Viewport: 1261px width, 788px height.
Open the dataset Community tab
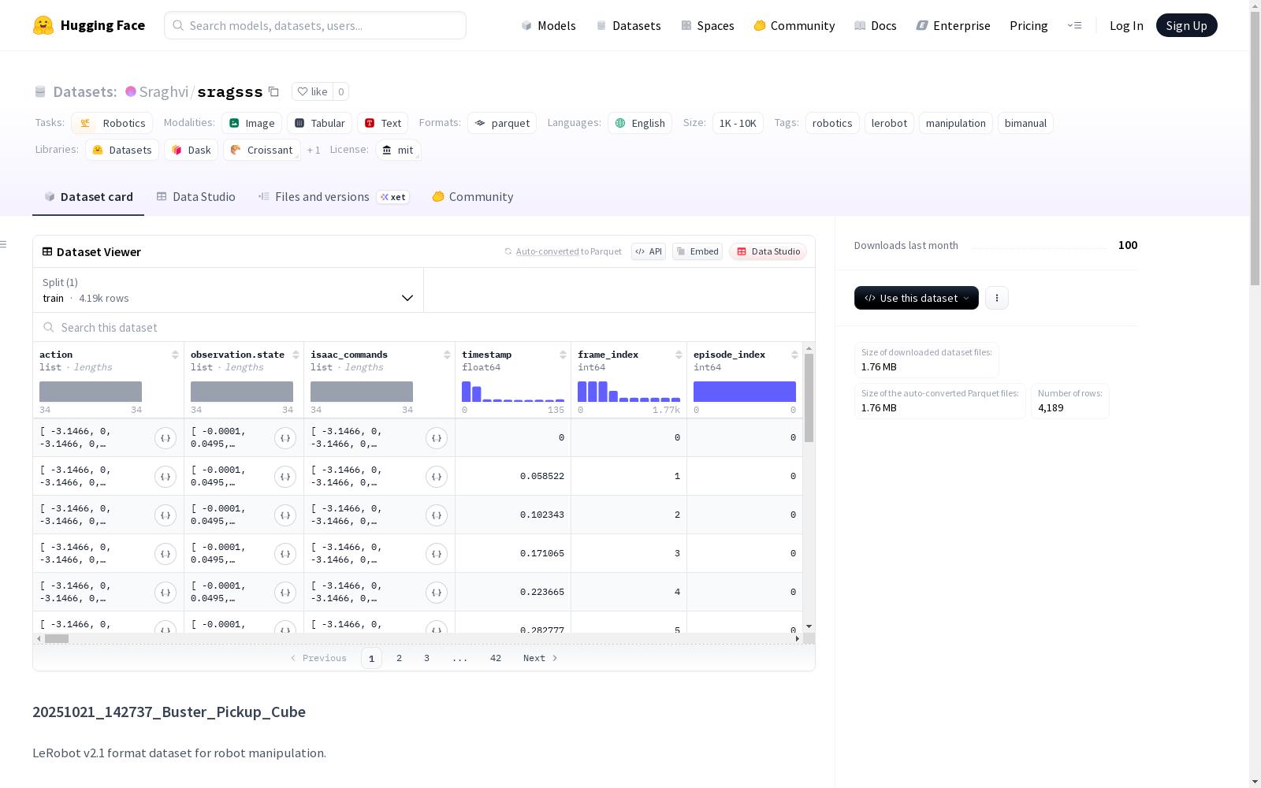(473, 197)
